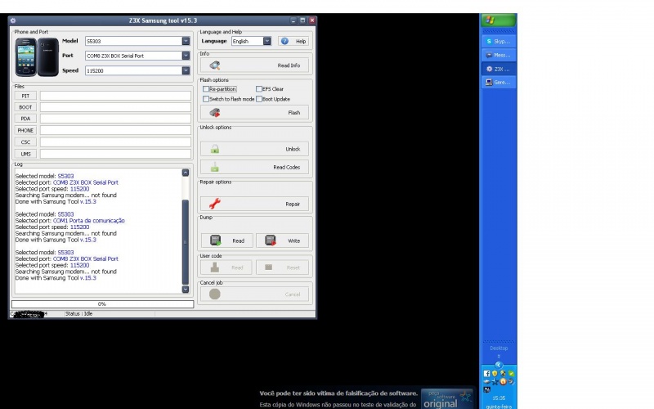Click the Z3X taskbar item
This screenshot has width=654, height=409.
point(498,69)
